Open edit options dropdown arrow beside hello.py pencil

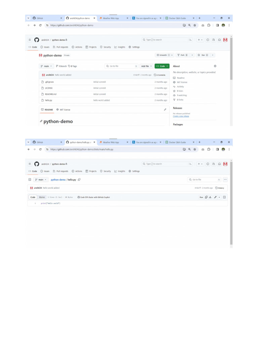click(x=219, y=197)
